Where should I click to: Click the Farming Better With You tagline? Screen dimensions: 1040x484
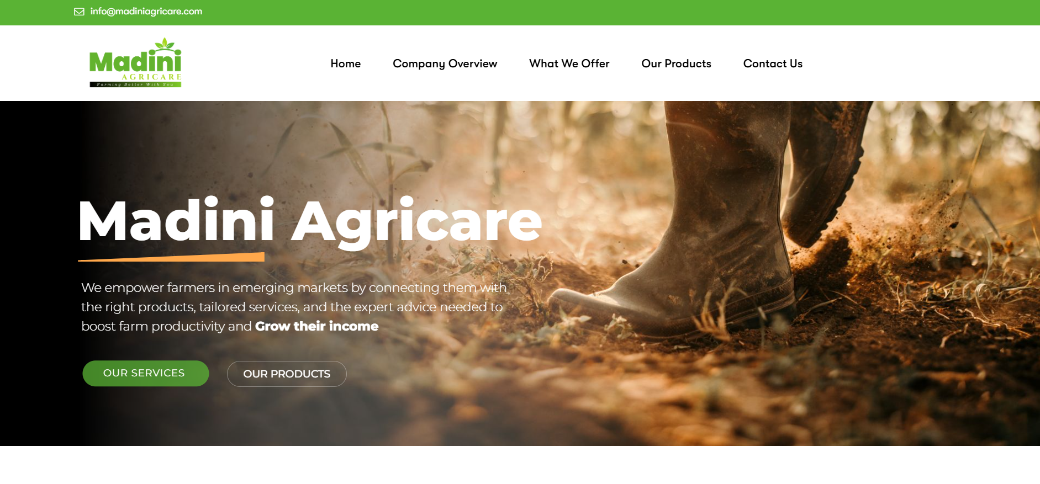tap(135, 84)
